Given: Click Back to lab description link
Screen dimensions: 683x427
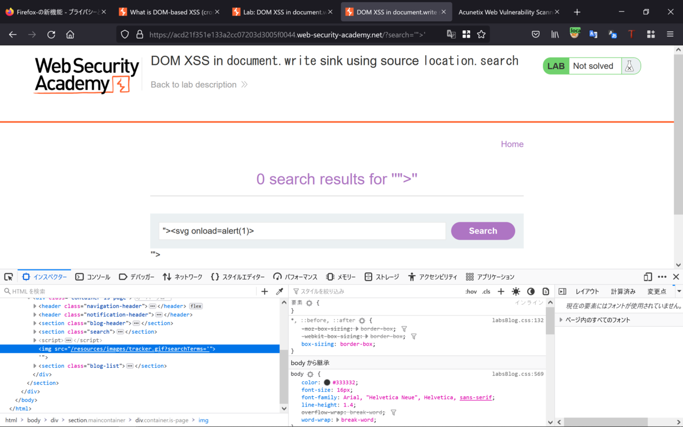Looking at the screenshot, I should pos(199,84).
